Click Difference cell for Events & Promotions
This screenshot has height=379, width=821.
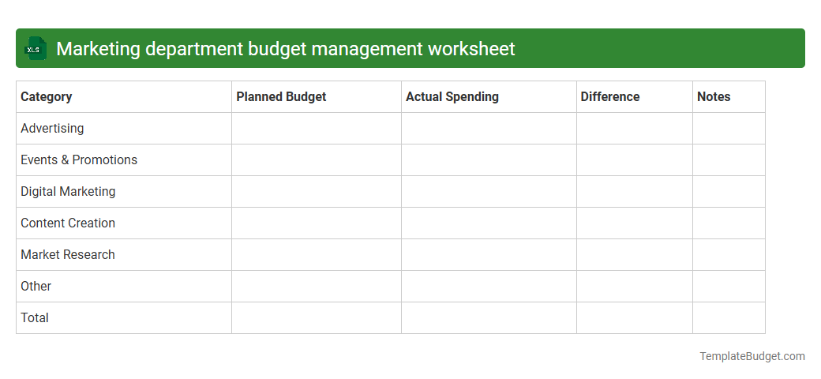click(x=635, y=160)
